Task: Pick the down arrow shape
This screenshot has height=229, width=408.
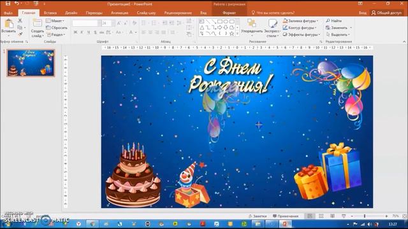Action: tap(226, 27)
